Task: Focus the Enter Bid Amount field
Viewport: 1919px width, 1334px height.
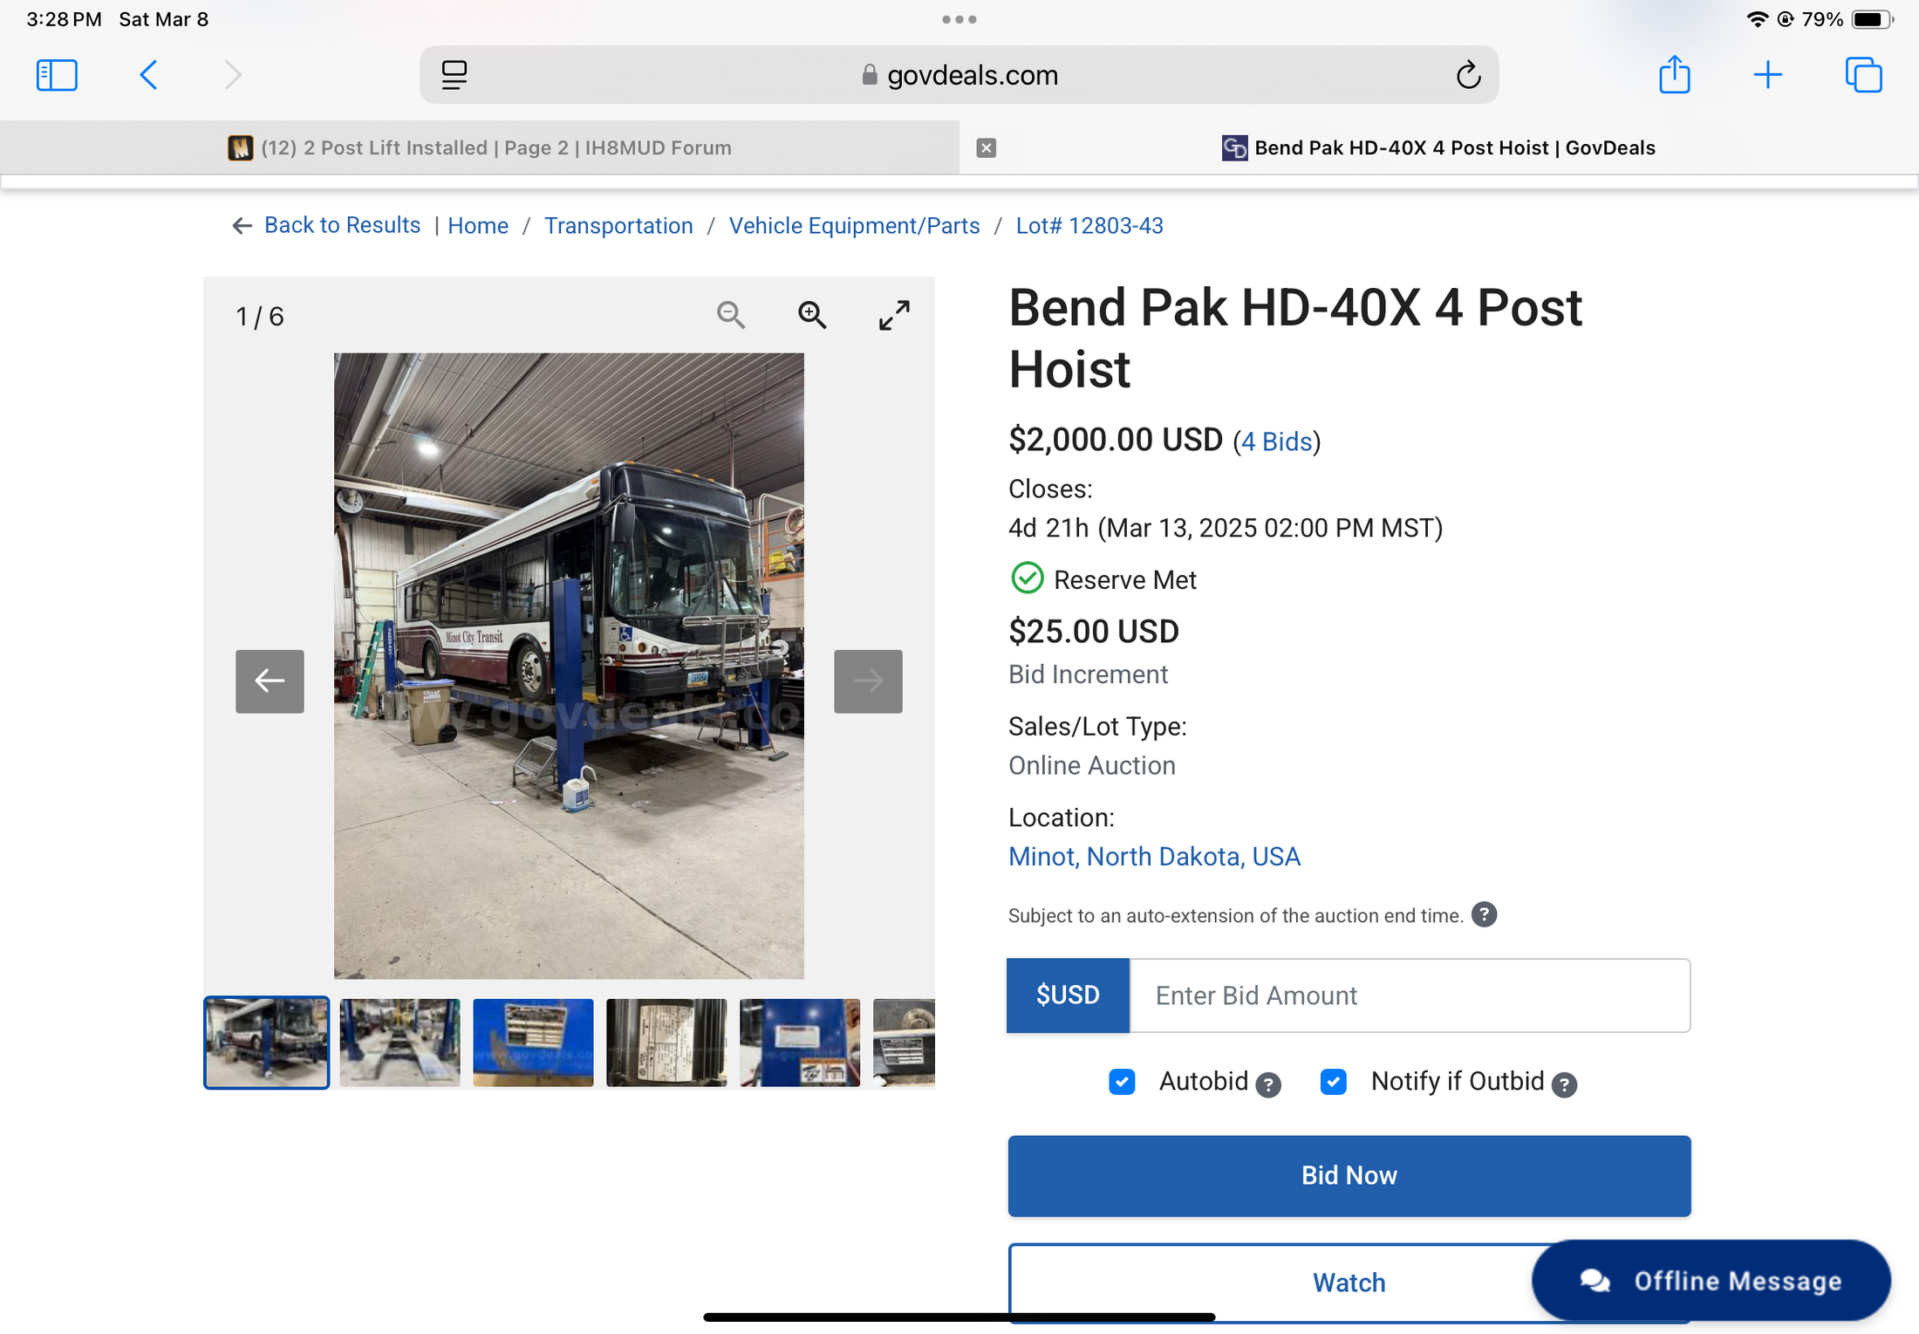Action: click(1410, 995)
